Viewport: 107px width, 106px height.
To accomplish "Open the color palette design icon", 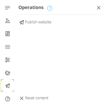I will (7, 73).
